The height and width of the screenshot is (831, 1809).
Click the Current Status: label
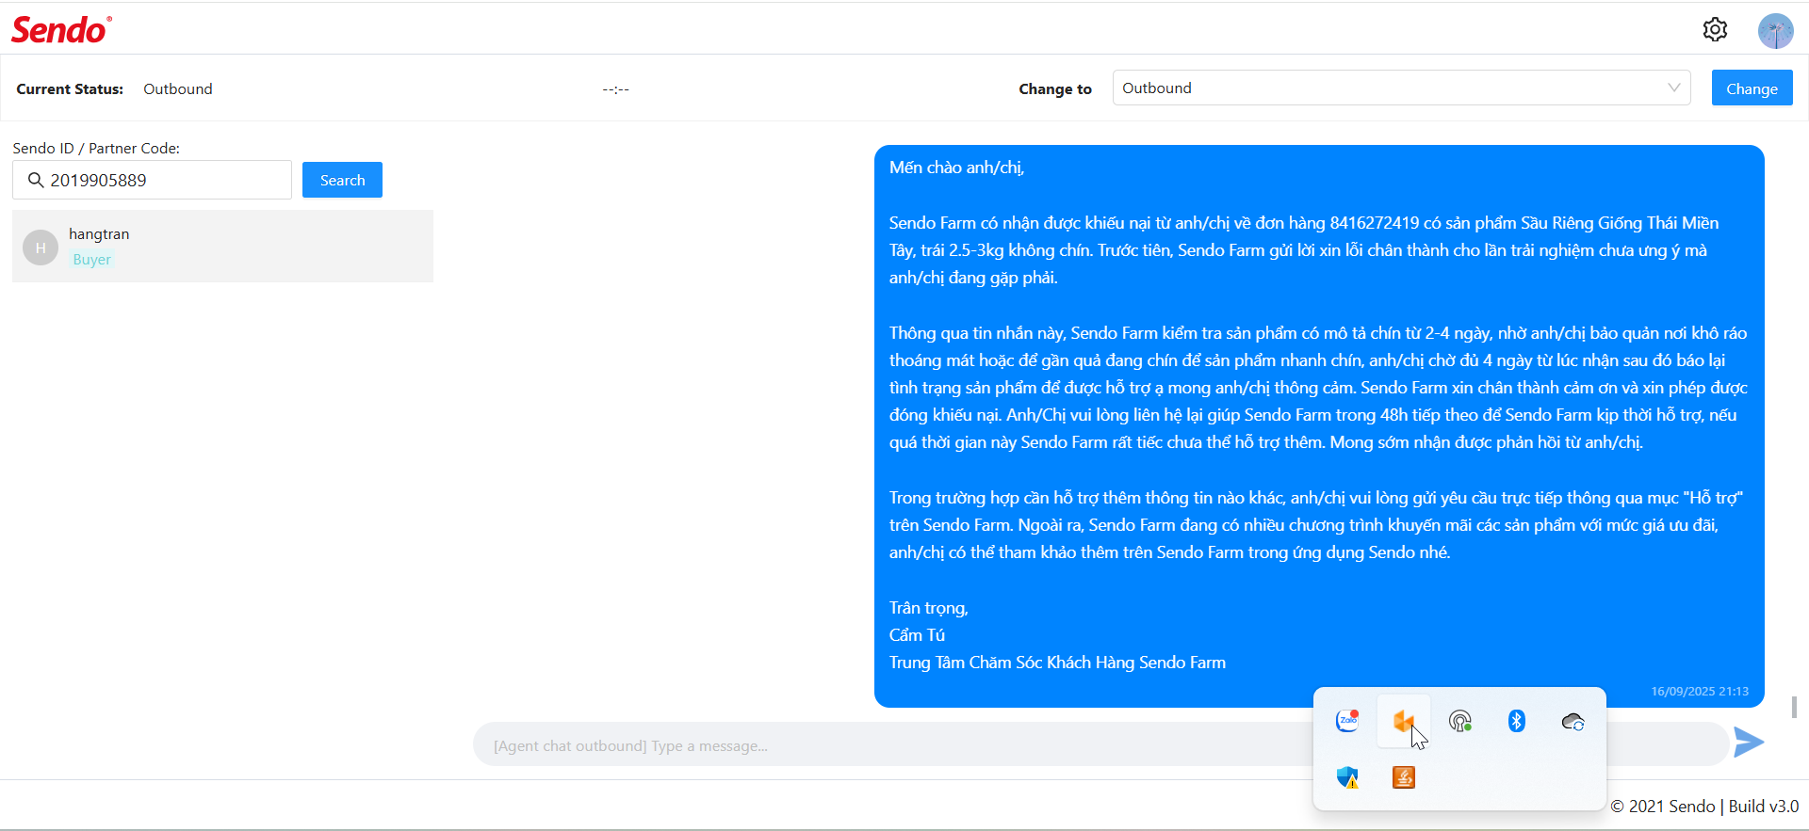click(x=70, y=88)
